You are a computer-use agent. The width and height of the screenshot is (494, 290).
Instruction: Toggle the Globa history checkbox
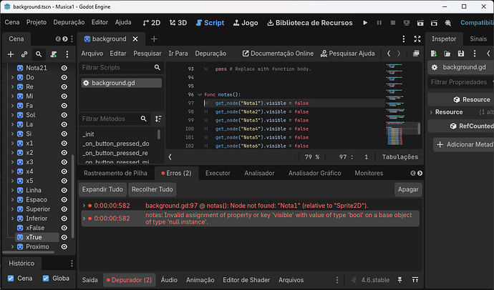(x=46, y=279)
